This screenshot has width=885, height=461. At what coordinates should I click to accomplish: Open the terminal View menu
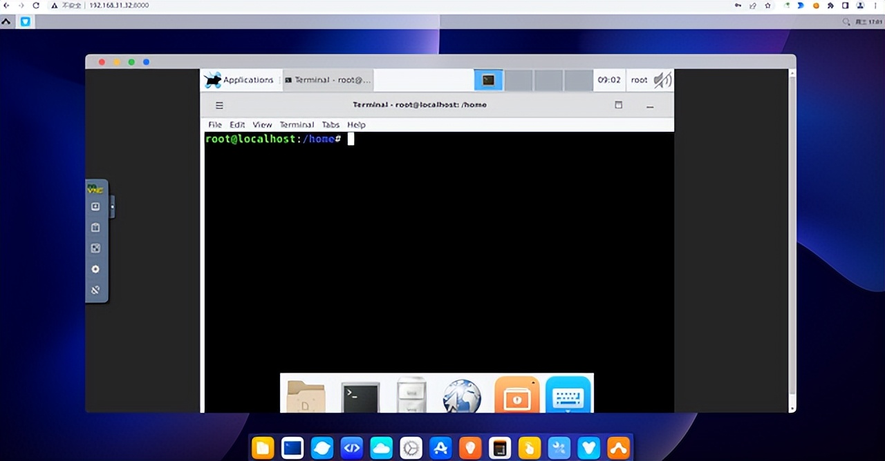(x=262, y=125)
